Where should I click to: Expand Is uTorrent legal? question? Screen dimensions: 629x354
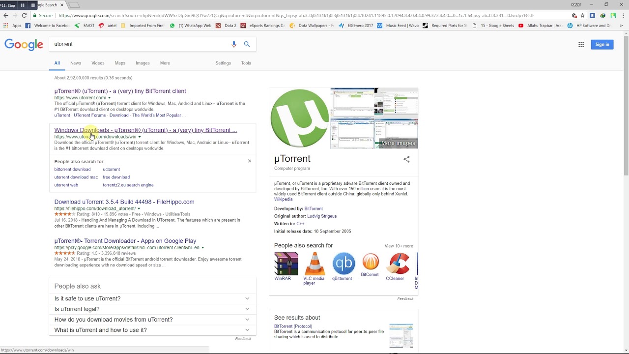point(152,309)
